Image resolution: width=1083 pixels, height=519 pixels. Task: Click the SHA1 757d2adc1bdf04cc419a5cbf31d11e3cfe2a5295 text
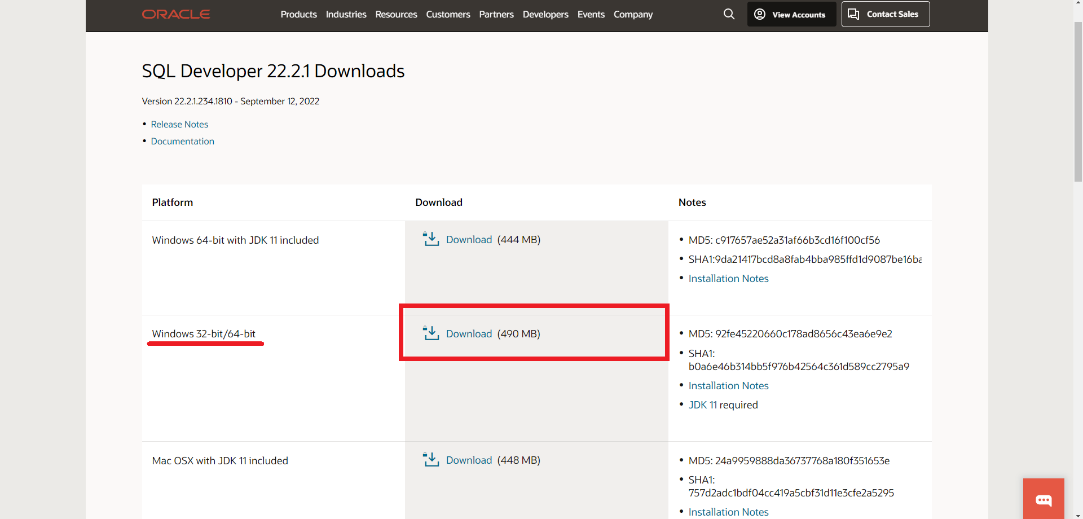pyautogui.click(x=791, y=486)
